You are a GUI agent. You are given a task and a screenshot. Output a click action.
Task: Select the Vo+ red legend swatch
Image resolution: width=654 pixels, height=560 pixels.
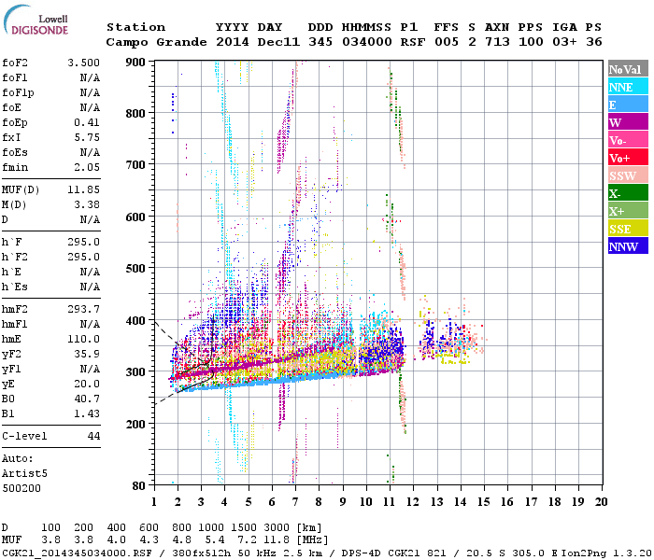point(628,158)
